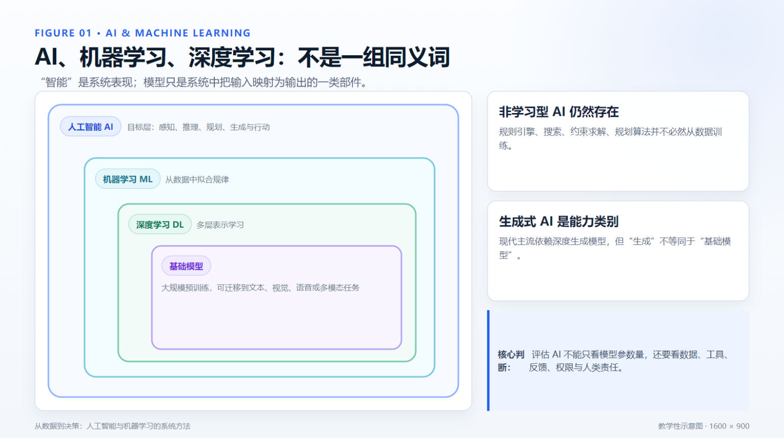Viewport: 784px width, 438px height.
Task: Click paragraph 现代主流依赖深度生成模型
Action: pyautogui.click(x=615, y=248)
